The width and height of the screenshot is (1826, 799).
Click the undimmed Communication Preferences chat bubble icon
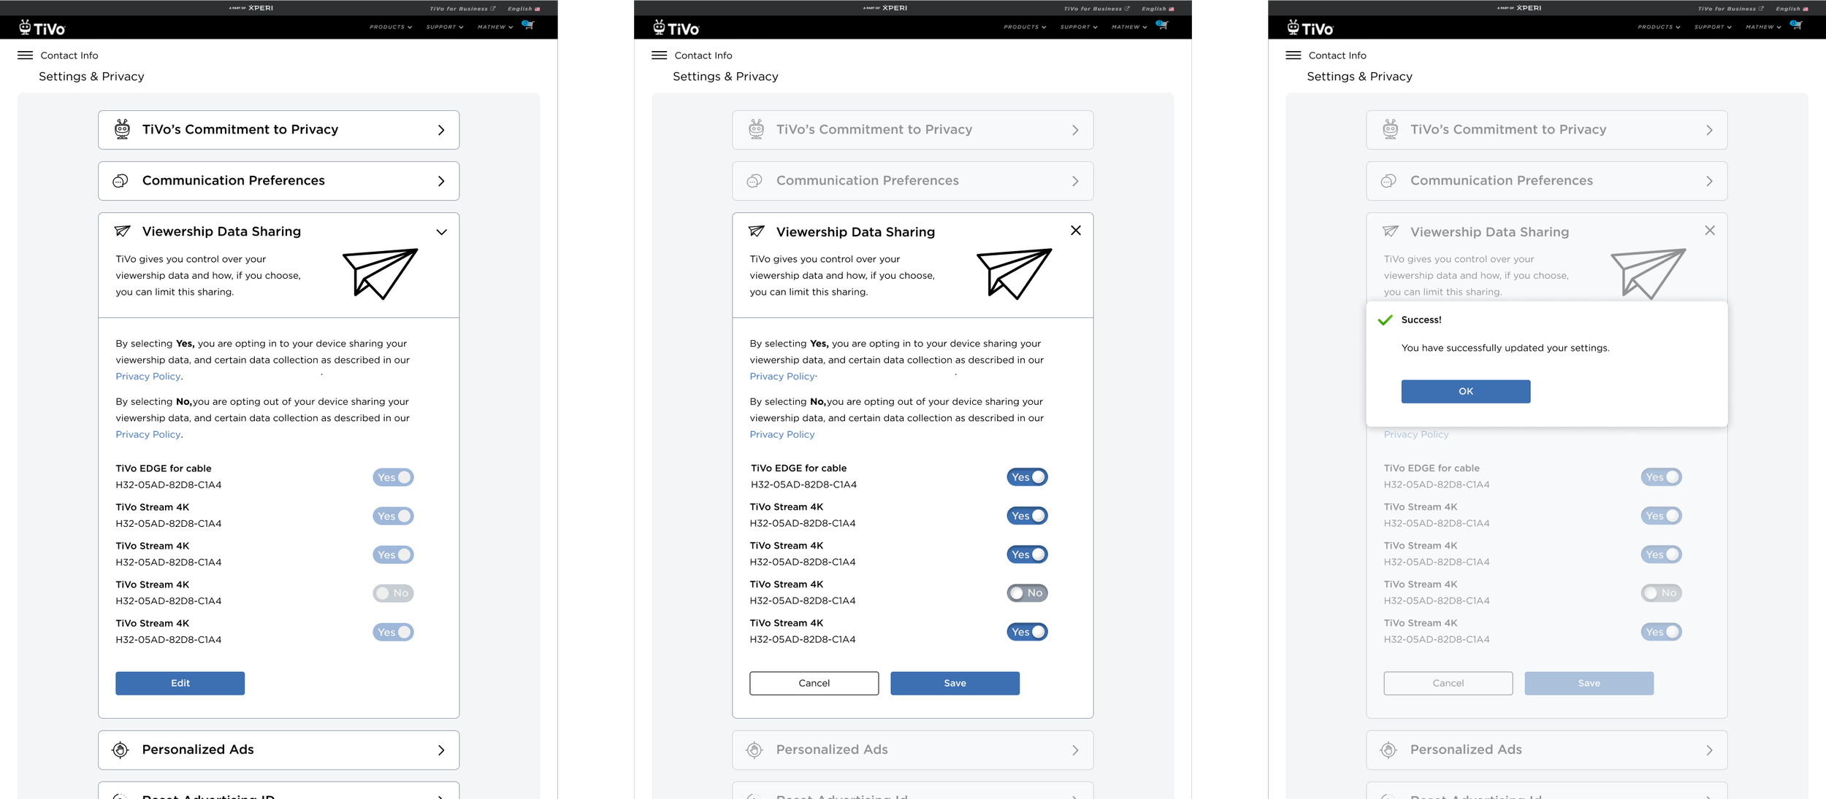click(x=121, y=181)
